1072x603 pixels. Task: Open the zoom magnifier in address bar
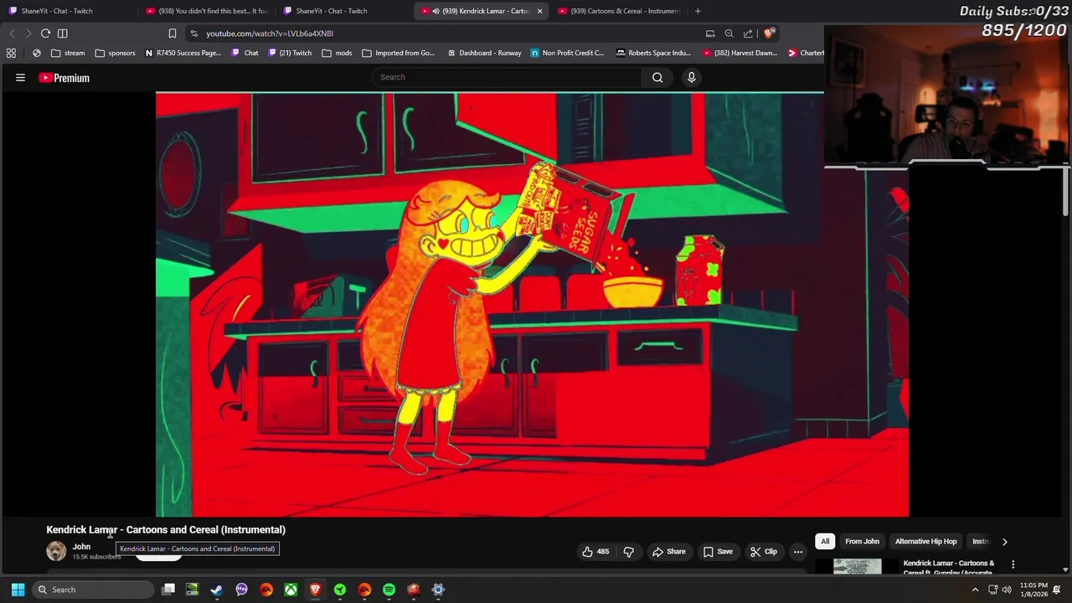tap(729, 33)
